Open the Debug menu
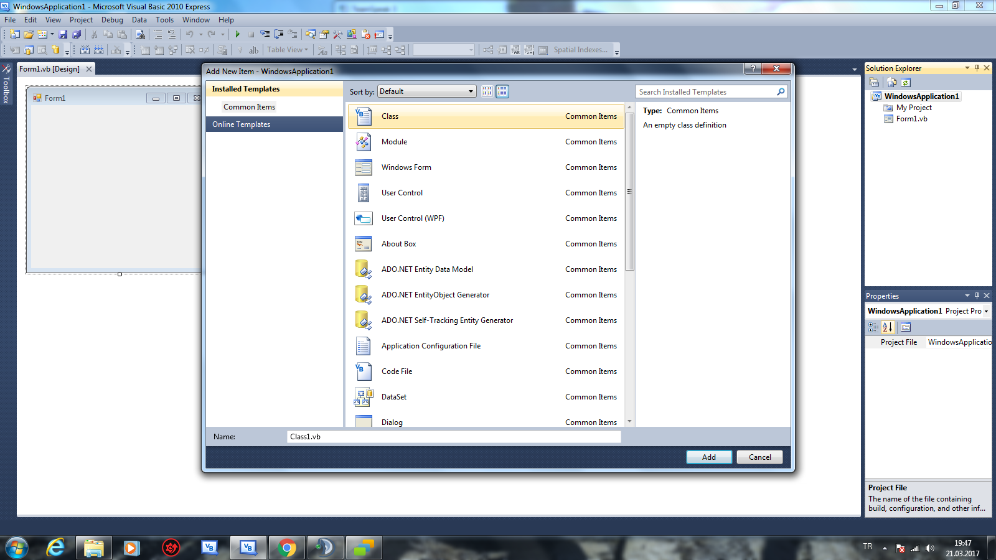996x560 pixels. coord(113,20)
